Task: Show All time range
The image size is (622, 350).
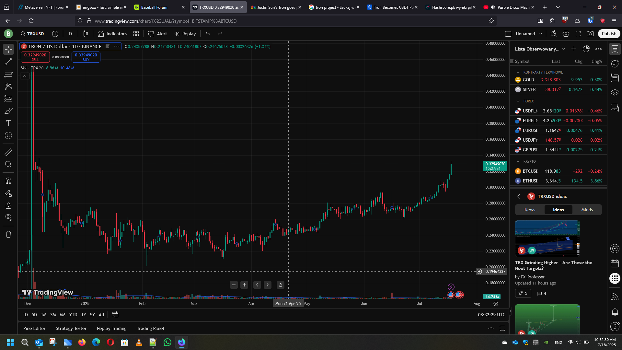Action: coord(101,315)
